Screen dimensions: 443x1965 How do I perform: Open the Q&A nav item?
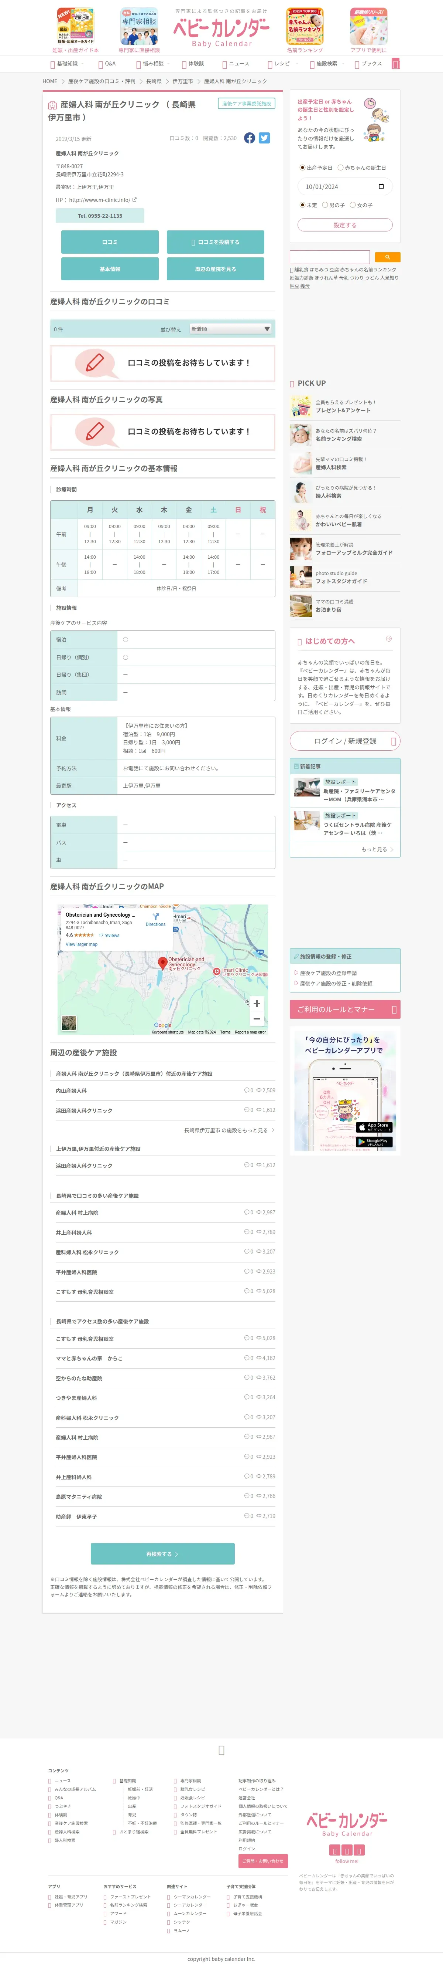click(x=107, y=63)
